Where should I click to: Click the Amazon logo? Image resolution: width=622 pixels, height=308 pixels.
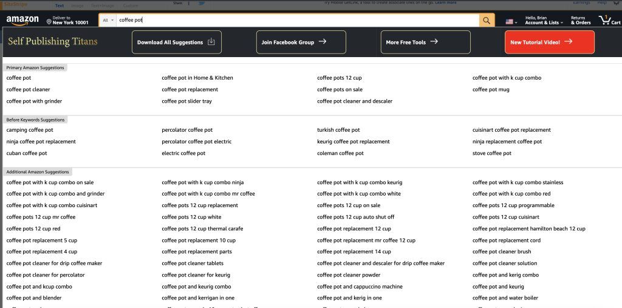click(x=22, y=20)
